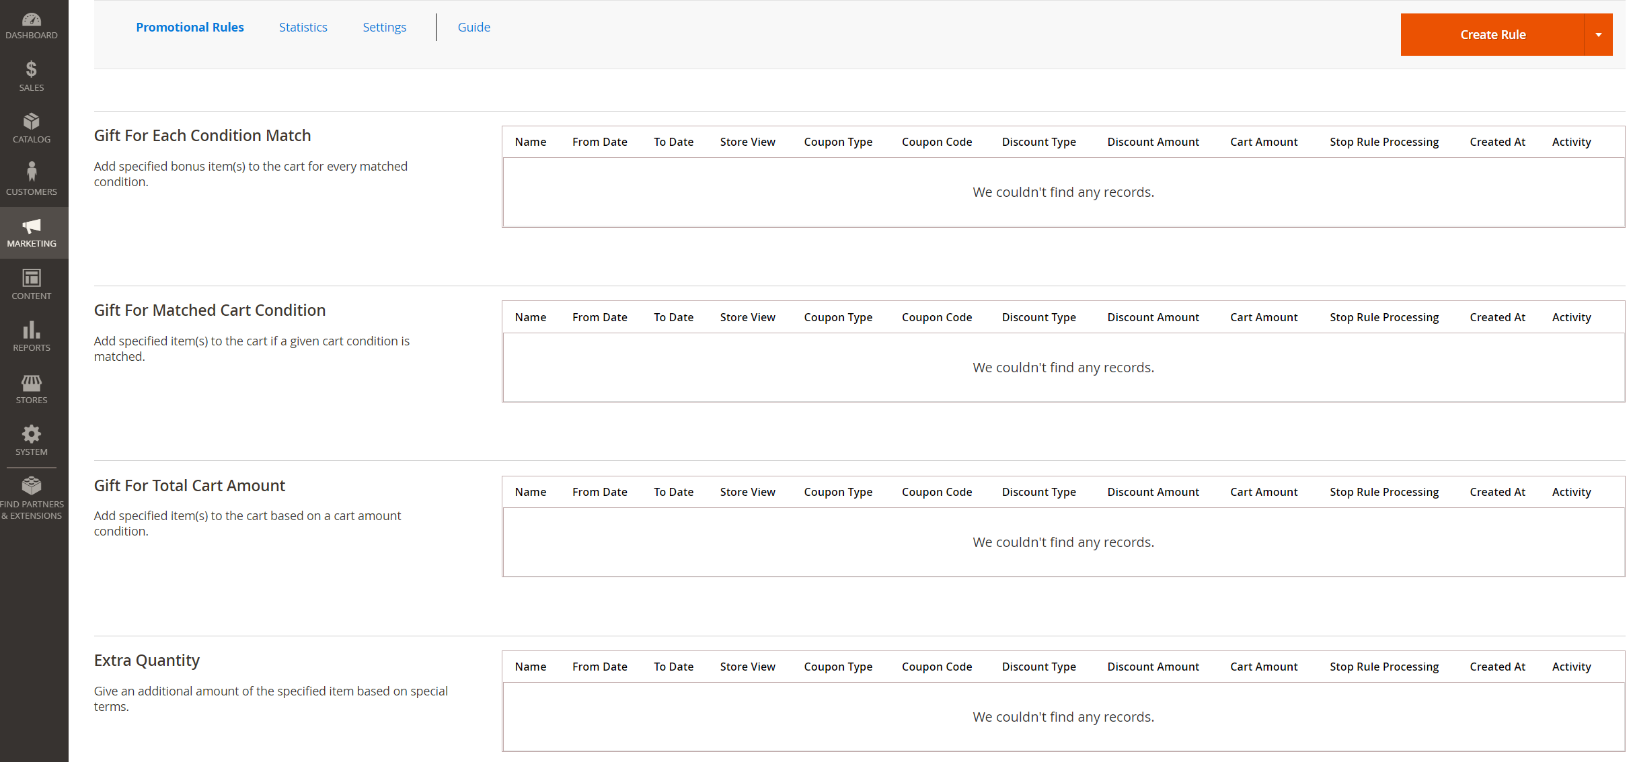Image resolution: width=1633 pixels, height=762 pixels.
Task: Click Stop Rule Processing header in Gift For Matched Cart Condition
Action: click(1384, 317)
